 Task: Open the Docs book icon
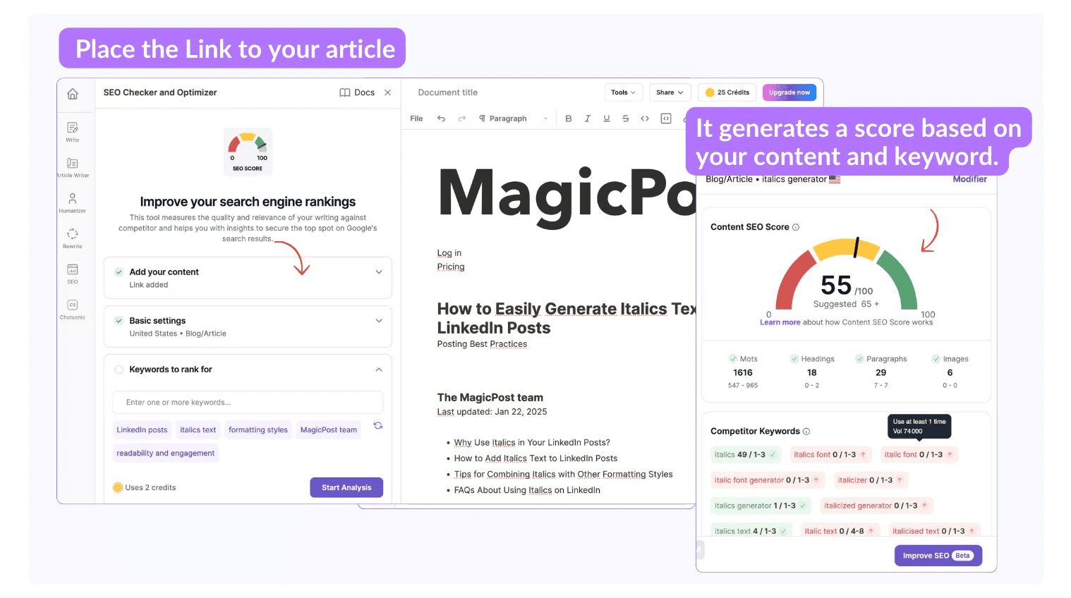[x=345, y=92]
